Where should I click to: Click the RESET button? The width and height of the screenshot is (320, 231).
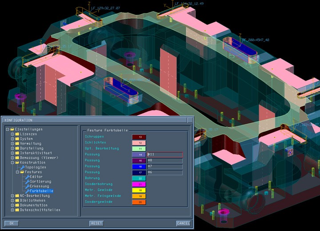(x=96, y=223)
